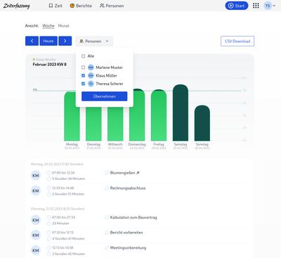The width and height of the screenshot is (281, 258).
Task: Click the Rechnungsabschluss entry title
Action: pyautogui.click(x=128, y=188)
